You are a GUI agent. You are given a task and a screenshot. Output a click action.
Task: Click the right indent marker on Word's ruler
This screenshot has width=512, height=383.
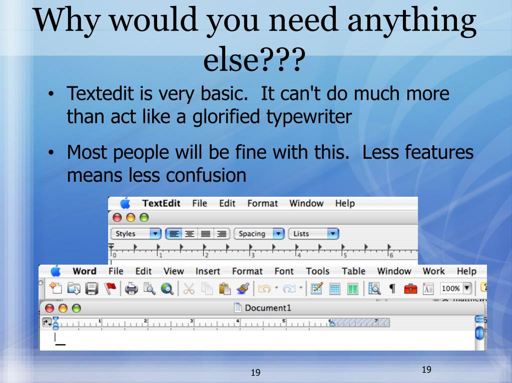[332, 324]
